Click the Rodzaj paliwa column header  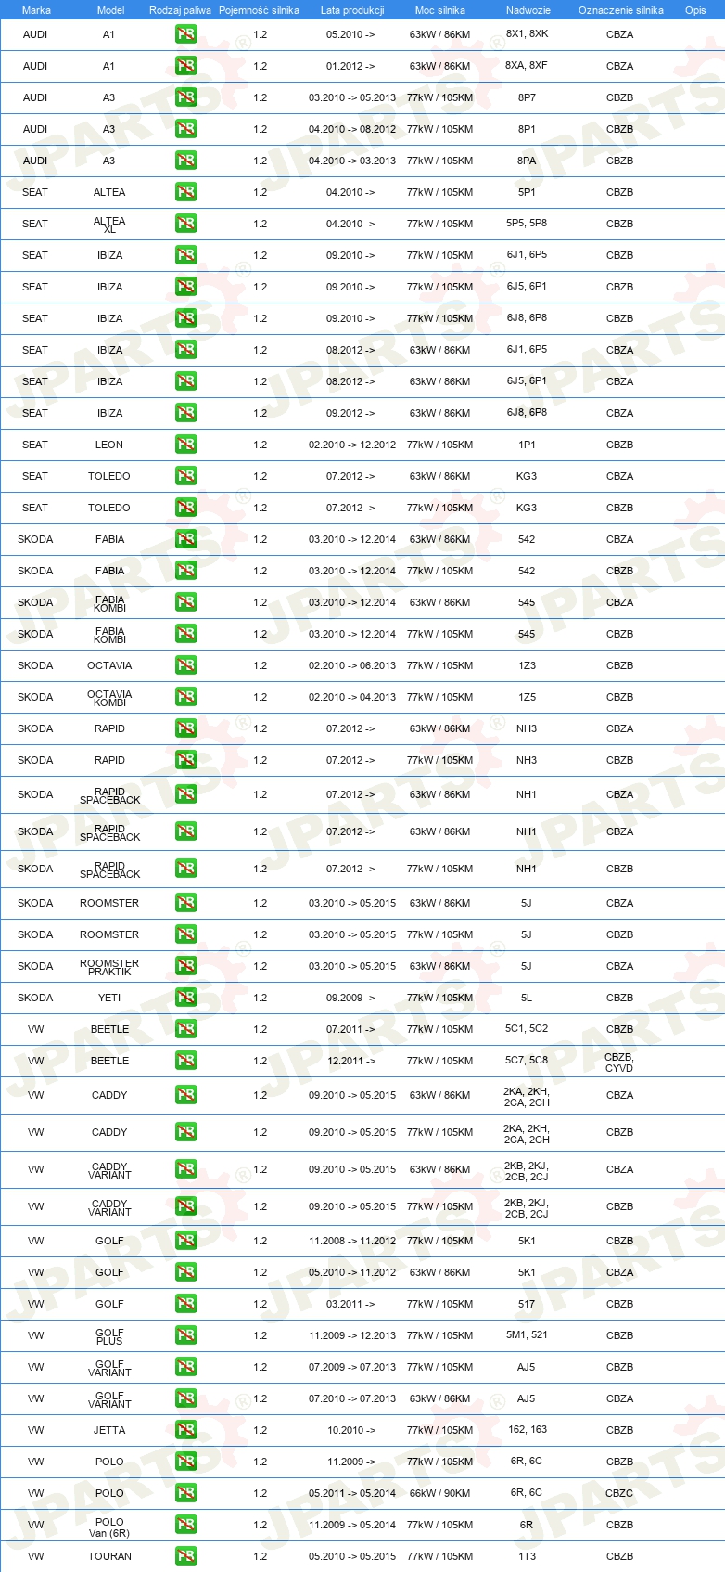click(180, 10)
